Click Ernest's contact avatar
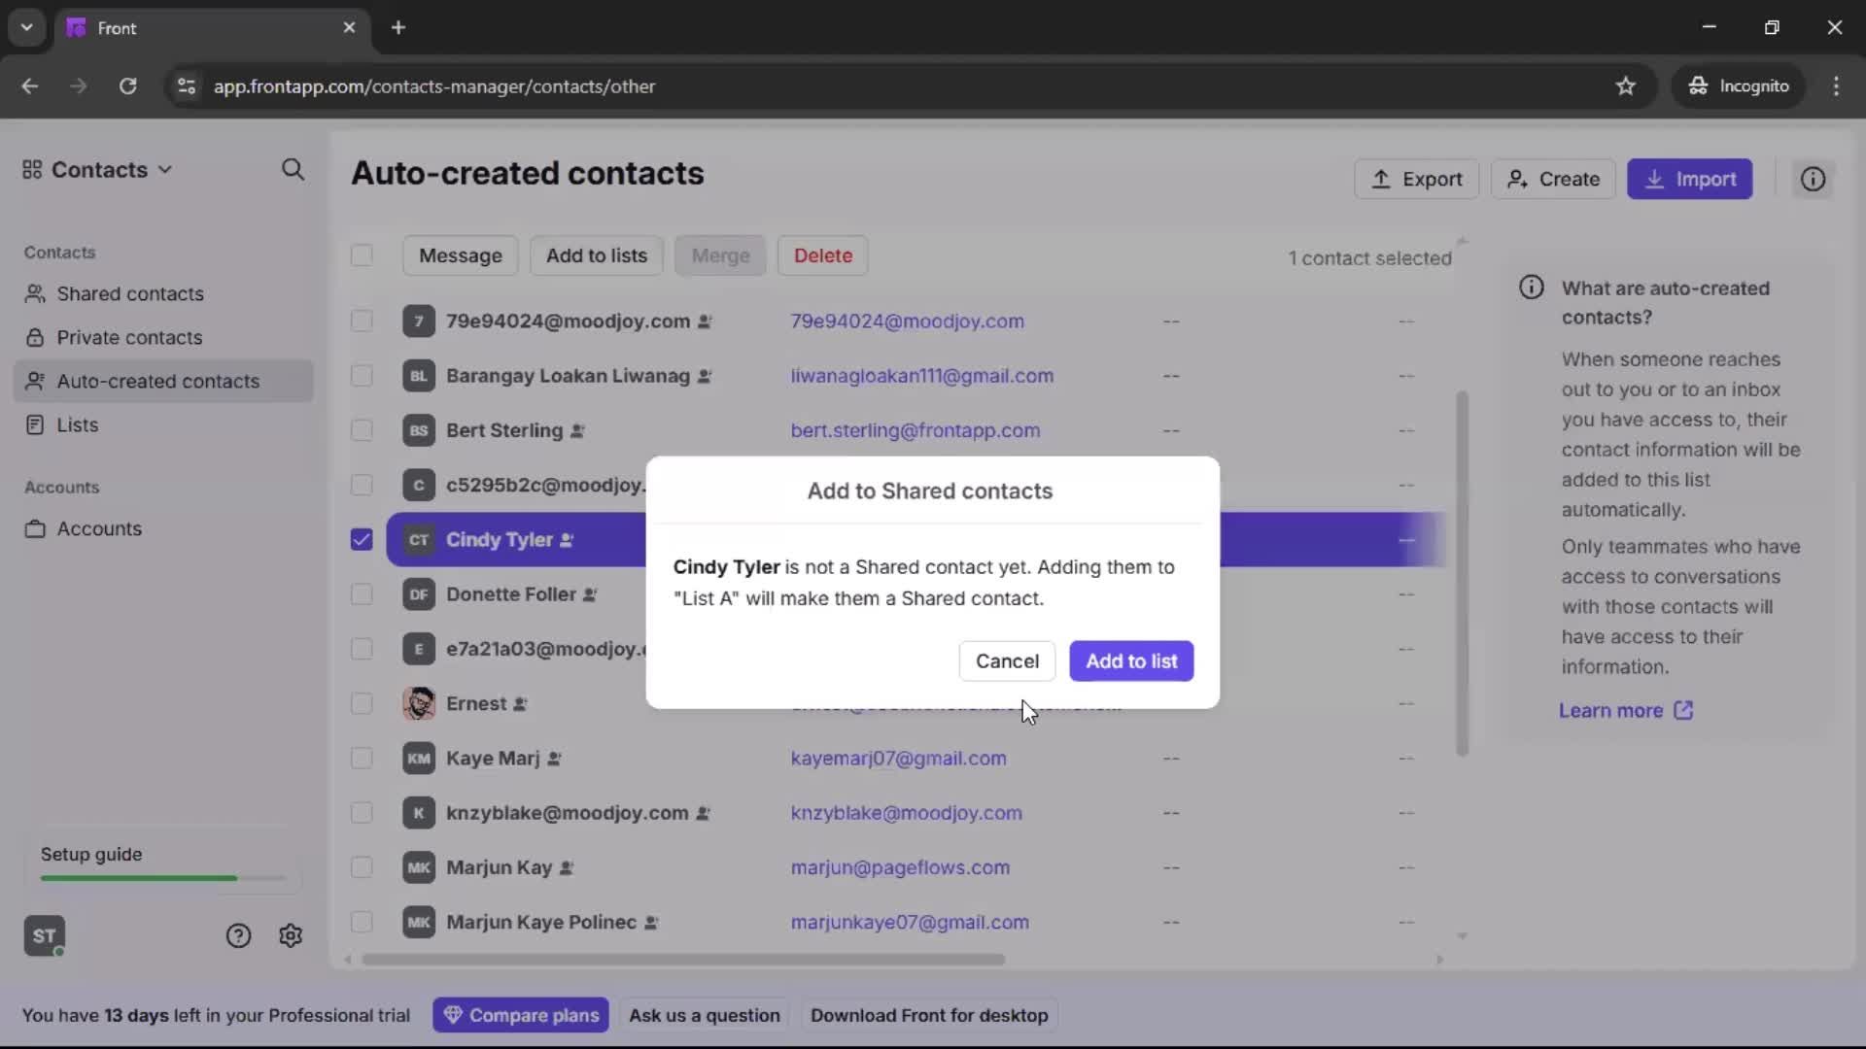1866x1049 pixels. tap(419, 704)
